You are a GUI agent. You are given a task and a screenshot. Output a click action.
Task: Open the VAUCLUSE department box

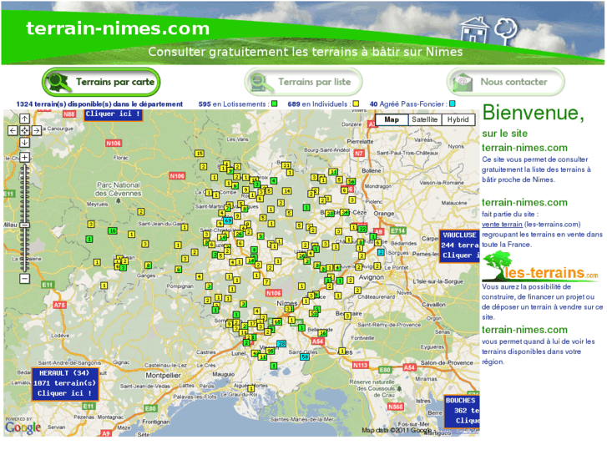coord(459,245)
